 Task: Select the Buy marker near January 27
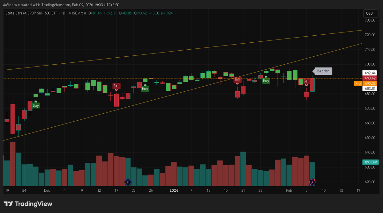[266, 81]
